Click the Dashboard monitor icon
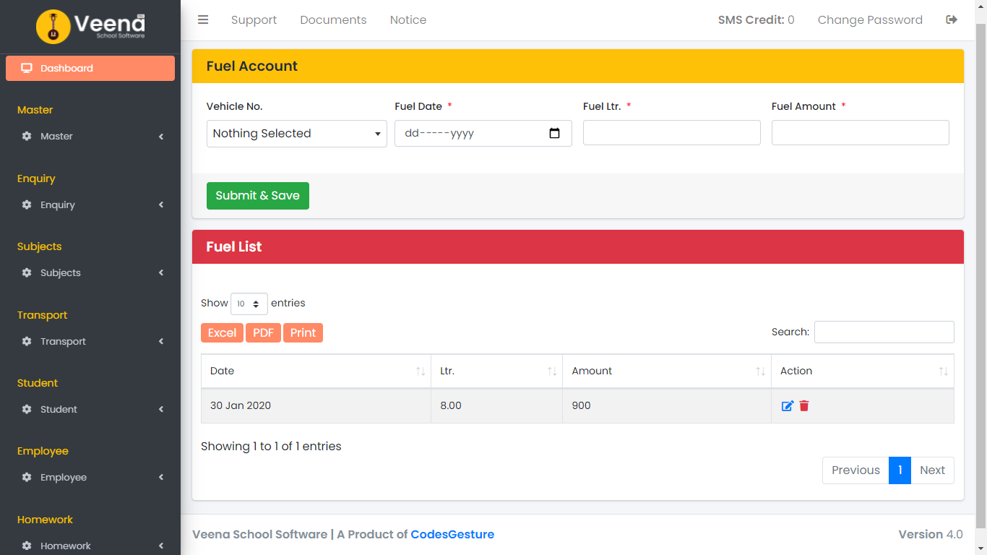The image size is (987, 555). coord(27,68)
